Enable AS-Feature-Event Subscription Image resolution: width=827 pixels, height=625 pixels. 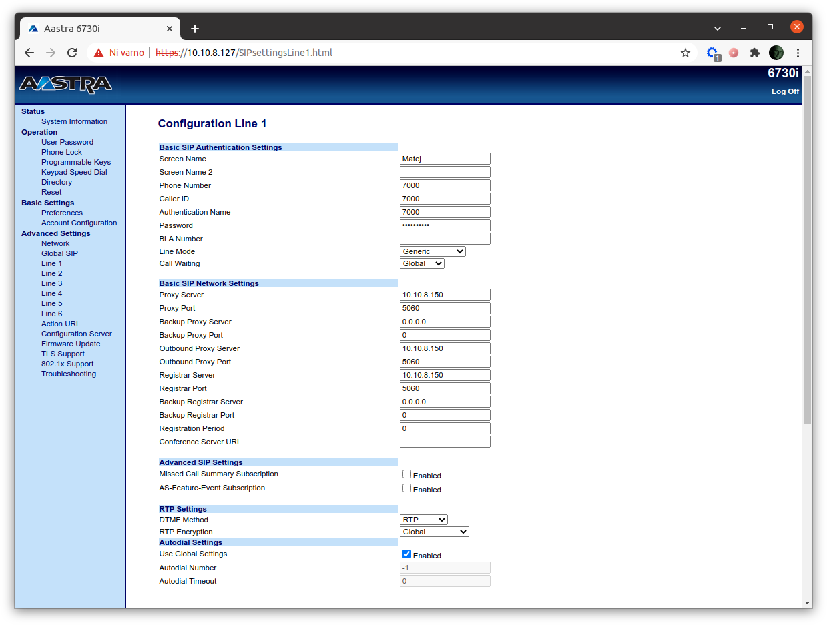click(x=406, y=488)
